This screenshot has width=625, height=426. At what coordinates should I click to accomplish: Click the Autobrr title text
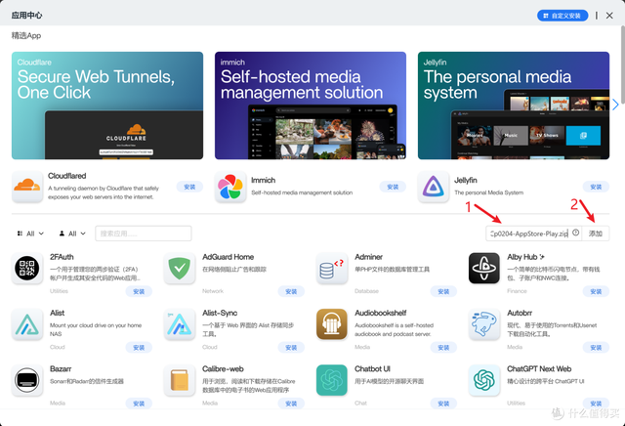coord(520,313)
